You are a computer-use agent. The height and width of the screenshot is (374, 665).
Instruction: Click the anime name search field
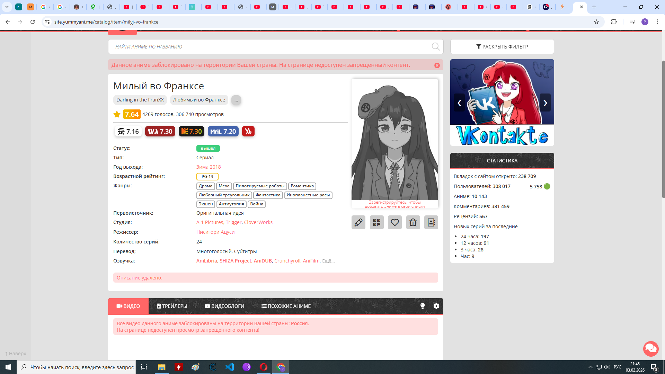point(270,47)
